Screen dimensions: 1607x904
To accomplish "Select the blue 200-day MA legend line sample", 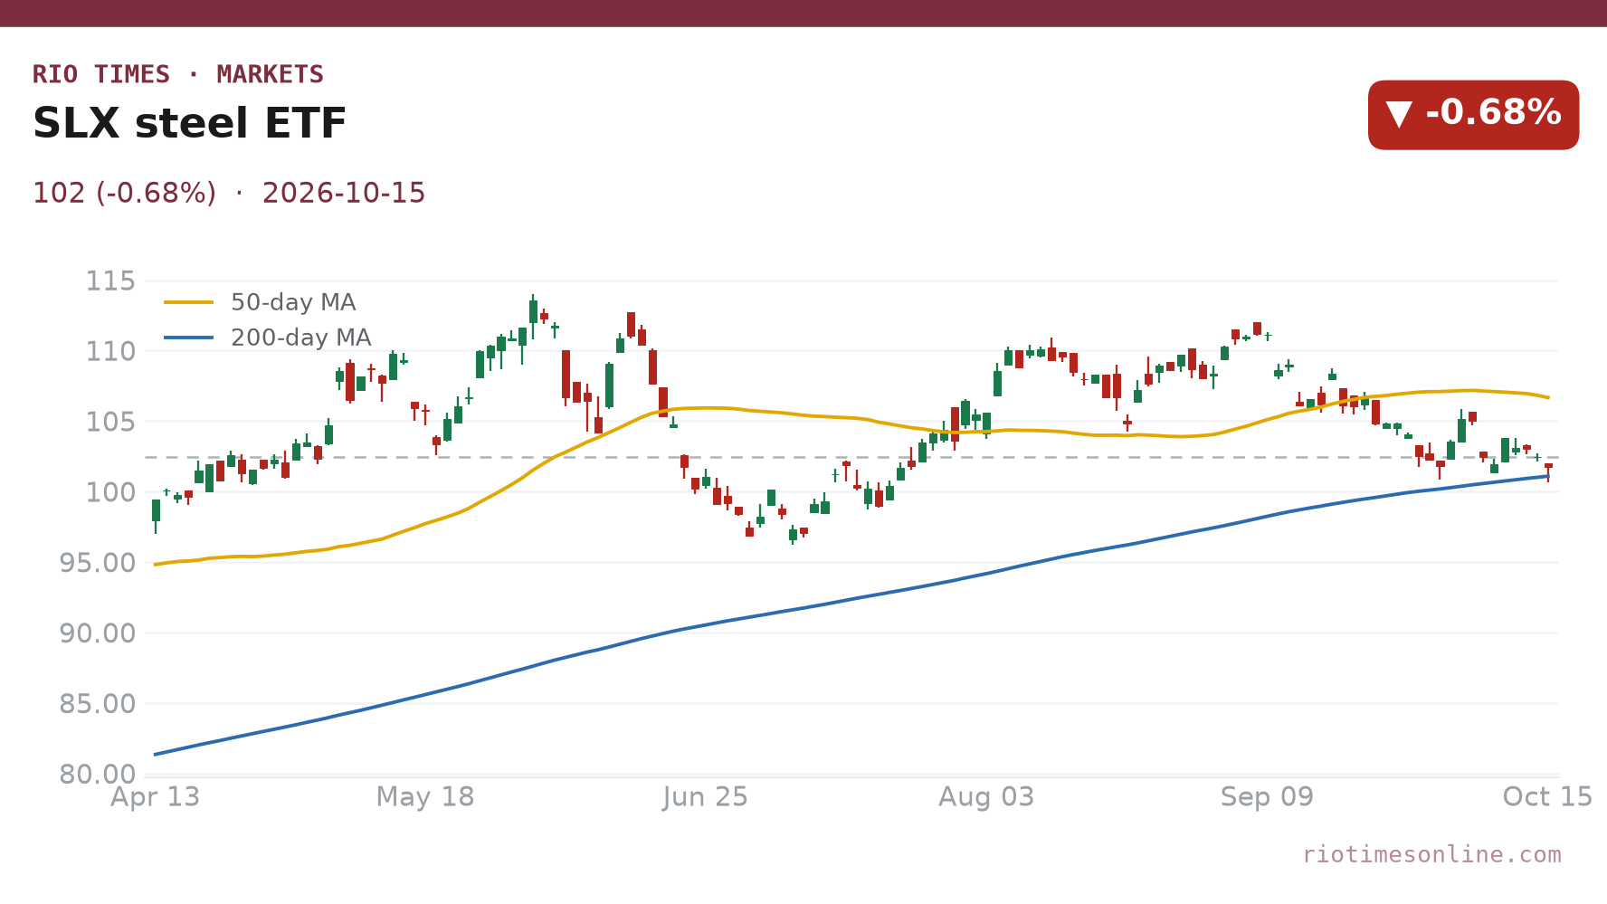I will coord(189,338).
